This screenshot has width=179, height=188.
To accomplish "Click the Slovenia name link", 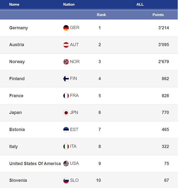I will click(18, 180).
